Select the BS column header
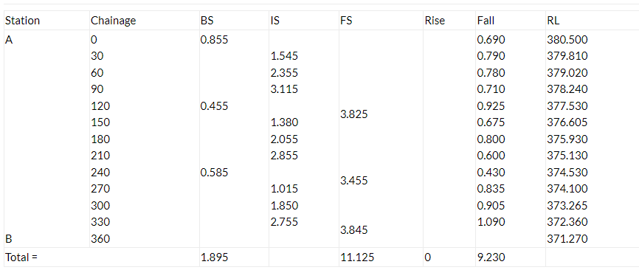This screenshot has width=639, height=270. (207, 21)
